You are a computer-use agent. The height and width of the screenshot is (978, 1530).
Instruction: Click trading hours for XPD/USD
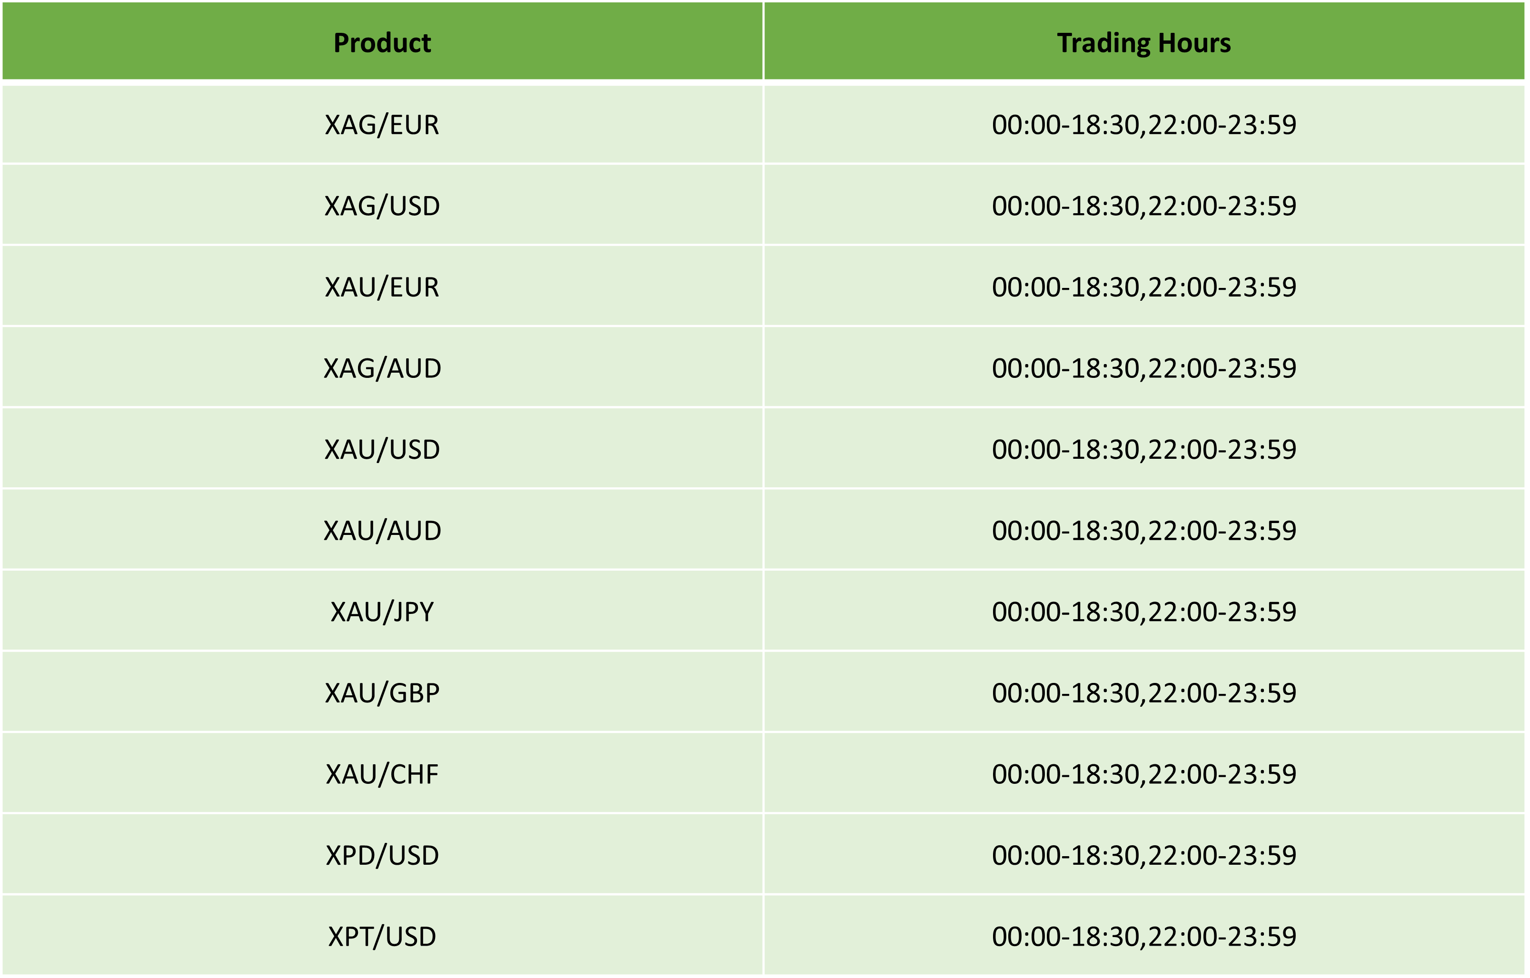pyautogui.click(x=1143, y=855)
